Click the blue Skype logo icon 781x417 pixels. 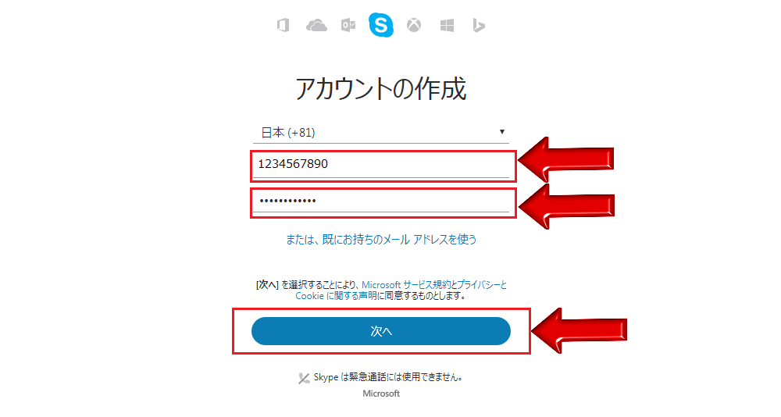(381, 24)
